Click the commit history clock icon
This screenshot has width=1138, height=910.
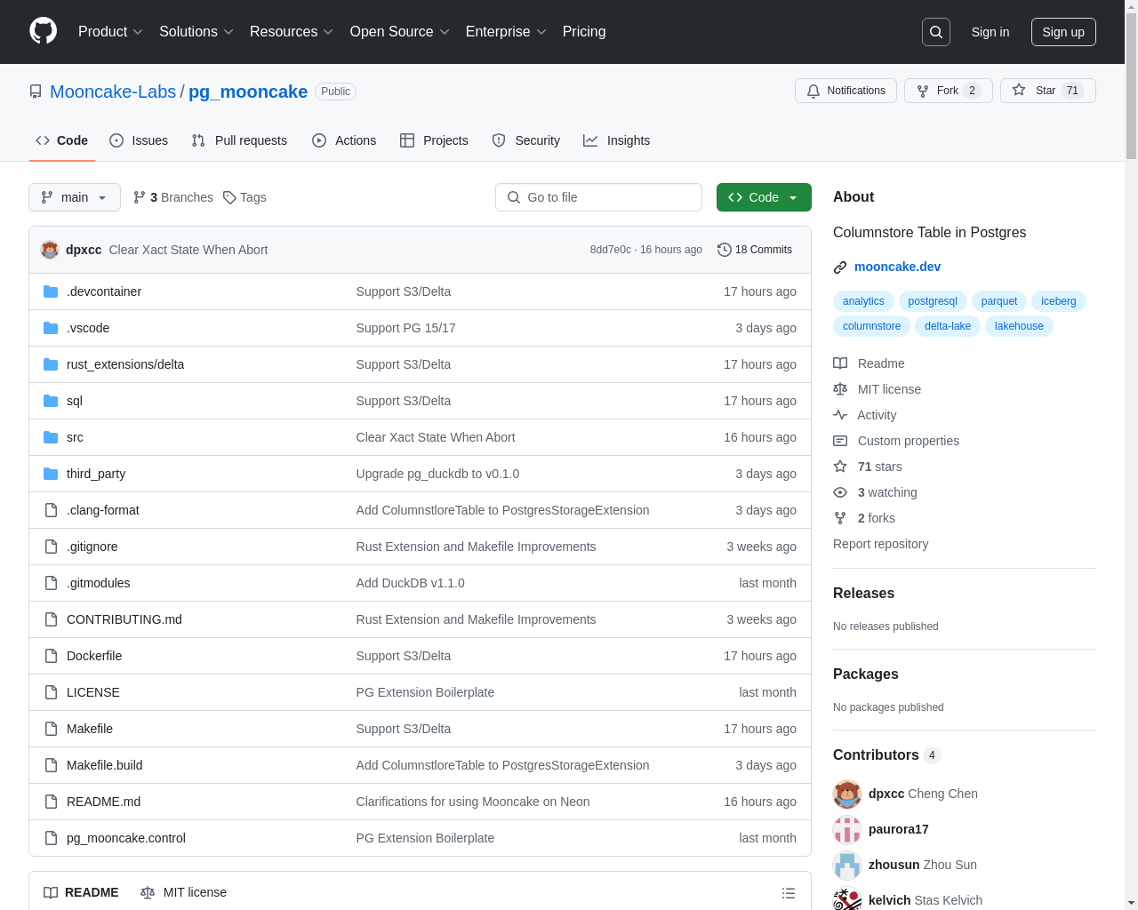(x=725, y=250)
